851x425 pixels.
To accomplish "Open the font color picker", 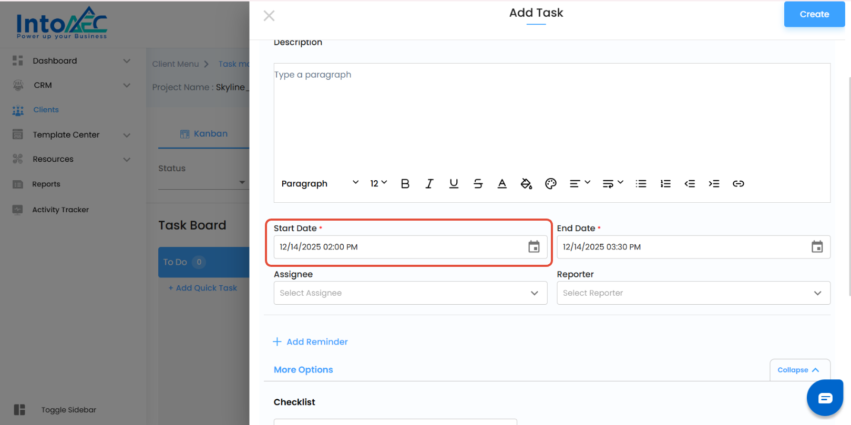I will (x=502, y=184).
